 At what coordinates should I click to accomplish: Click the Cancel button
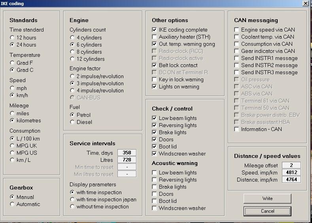tap(267, 211)
